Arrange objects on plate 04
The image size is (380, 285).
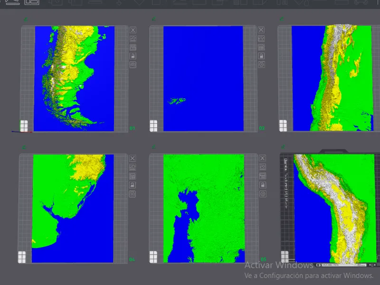(x=133, y=176)
